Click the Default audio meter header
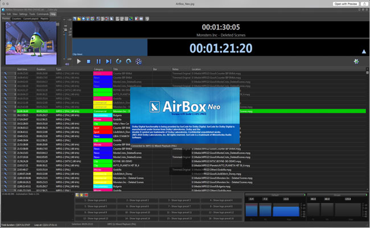This screenshot has width=370, height=228. coord(275,195)
